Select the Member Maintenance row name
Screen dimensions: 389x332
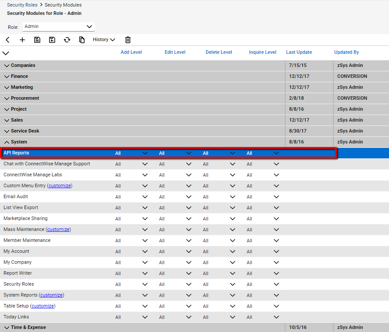click(27, 240)
